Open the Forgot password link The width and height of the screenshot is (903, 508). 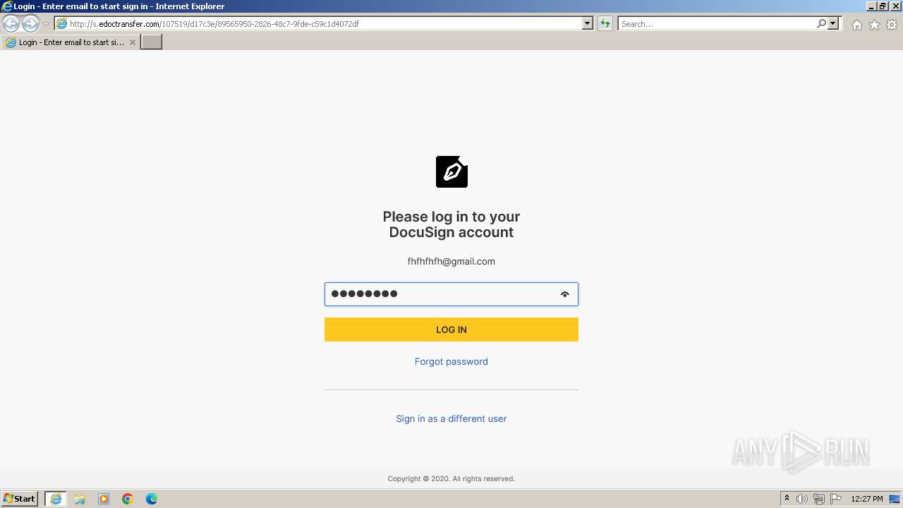451,361
